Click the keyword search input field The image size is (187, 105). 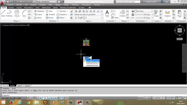tap(128, 2)
